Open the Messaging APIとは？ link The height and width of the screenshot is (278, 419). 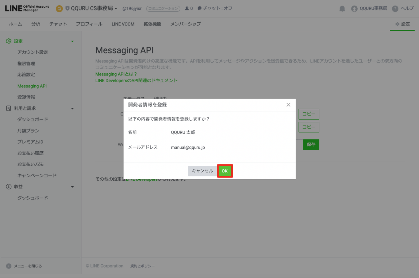116,74
